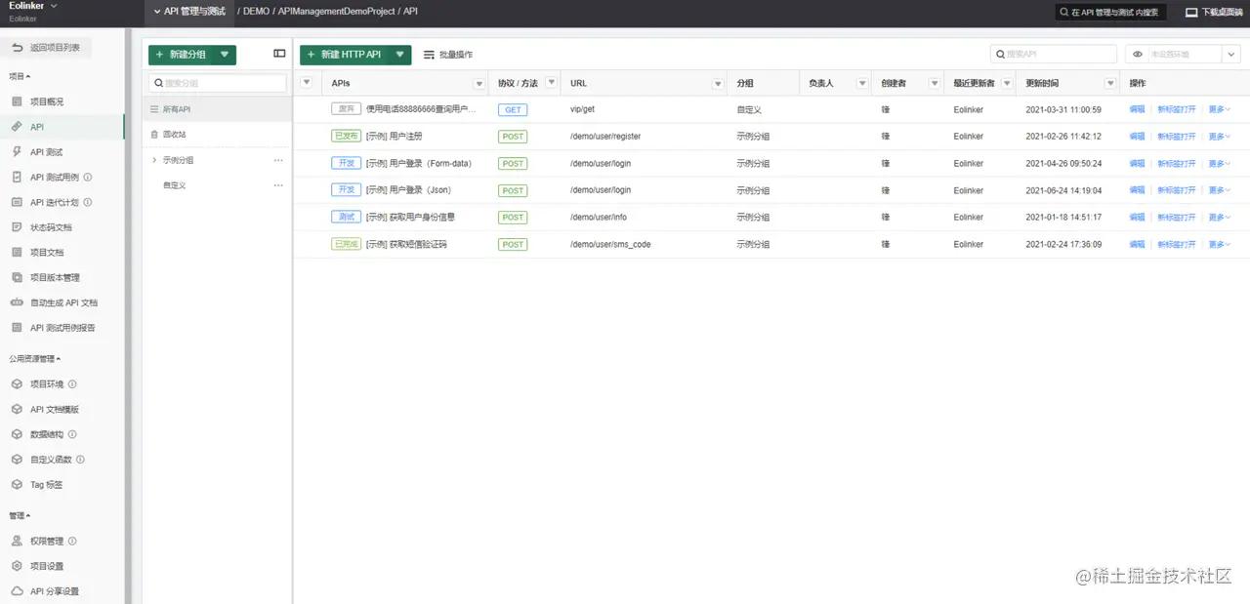Open 数据结构 cube icon
Screen dimensions: 1250x604
point(17,434)
